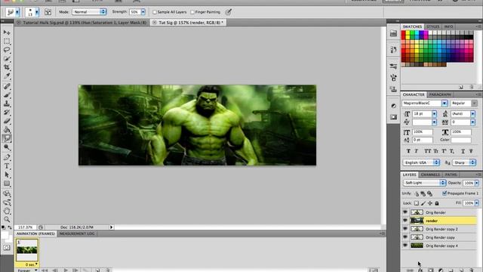Open layer Opacity slider dropdown
Viewport: 483px width, 272px height.
477,183
